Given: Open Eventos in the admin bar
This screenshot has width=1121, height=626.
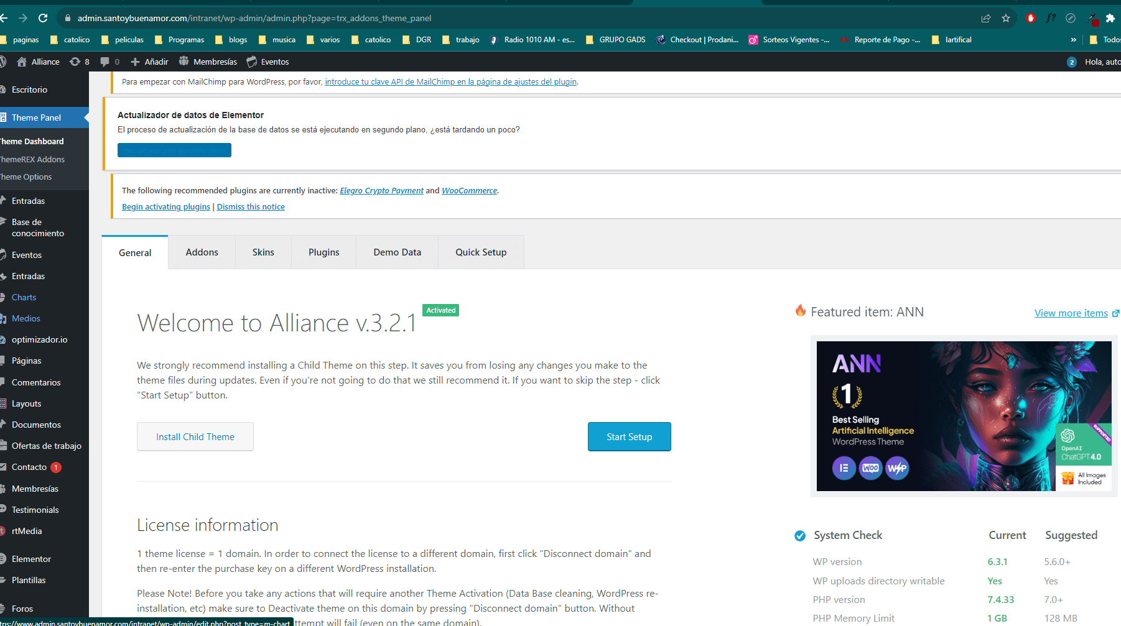Looking at the screenshot, I should [x=268, y=62].
